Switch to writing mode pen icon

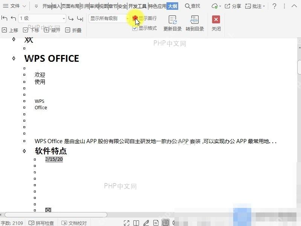pos(146,223)
